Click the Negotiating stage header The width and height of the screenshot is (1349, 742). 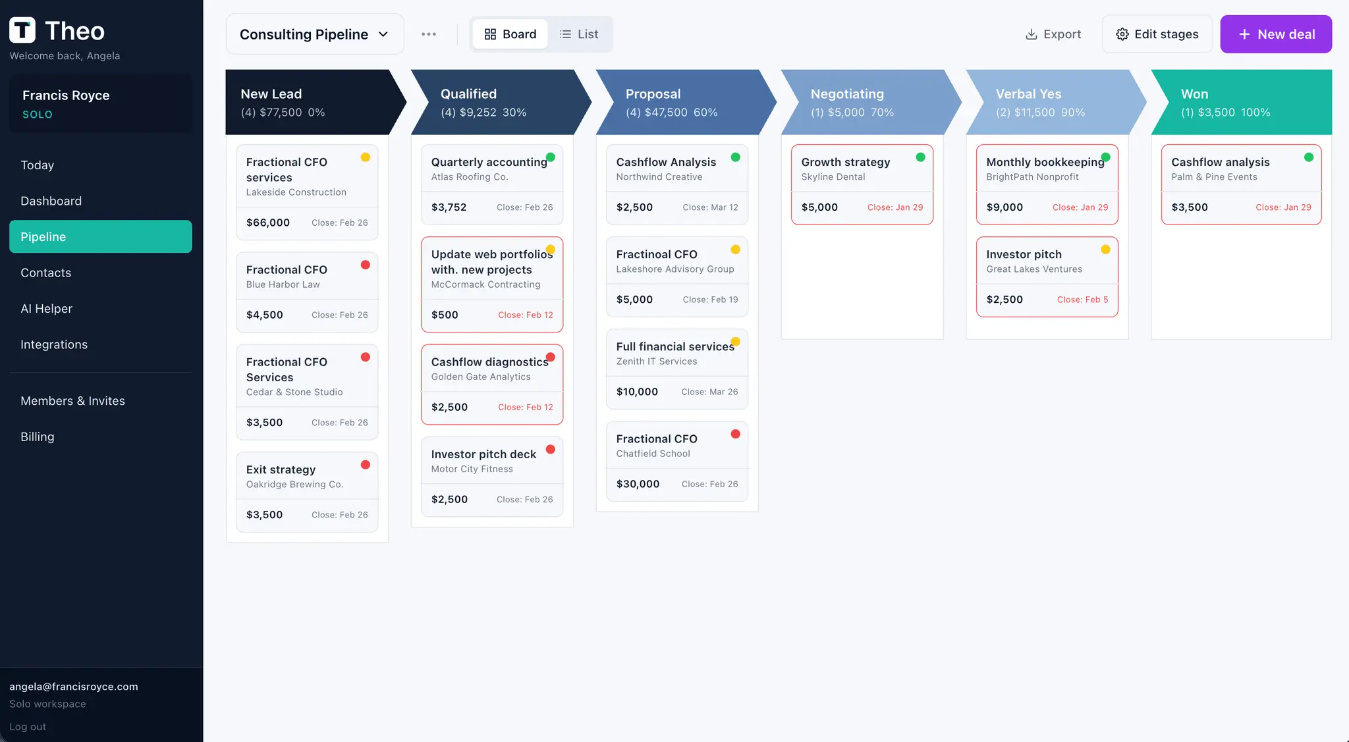click(871, 103)
